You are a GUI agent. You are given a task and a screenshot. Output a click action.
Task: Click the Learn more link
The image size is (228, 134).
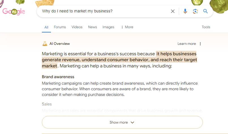[x=187, y=44]
